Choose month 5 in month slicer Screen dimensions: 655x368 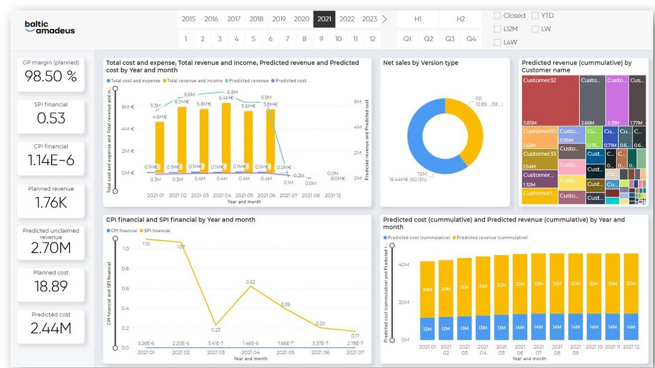(253, 39)
